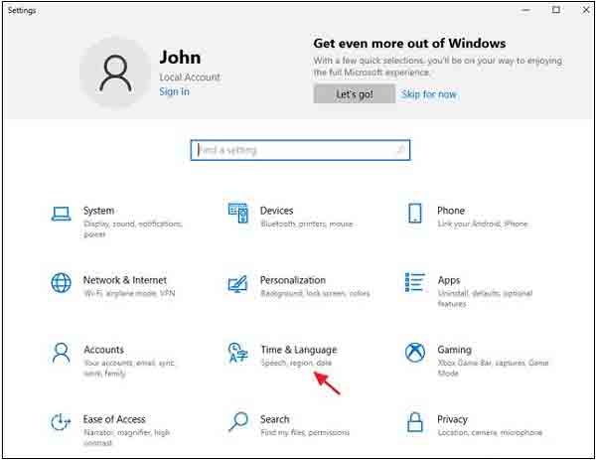
Task: Open the Phone category title
Action: [451, 211]
